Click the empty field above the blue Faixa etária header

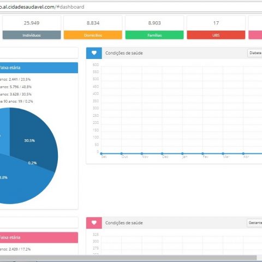[x=39, y=53]
